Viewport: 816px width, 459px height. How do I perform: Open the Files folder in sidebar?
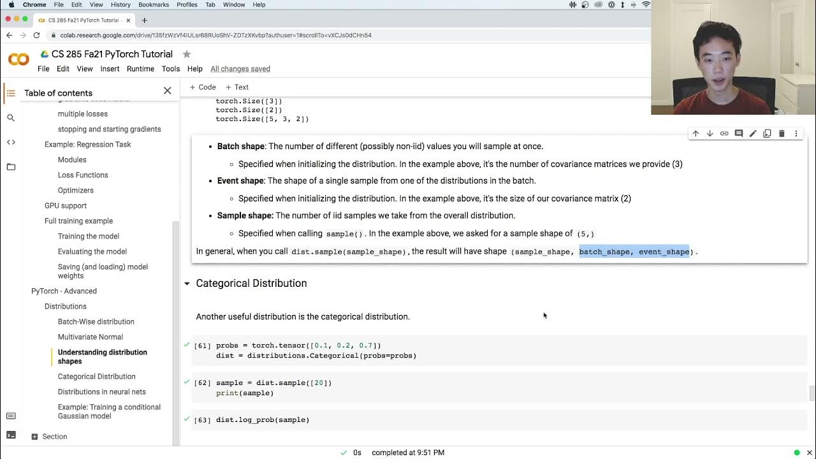click(11, 167)
